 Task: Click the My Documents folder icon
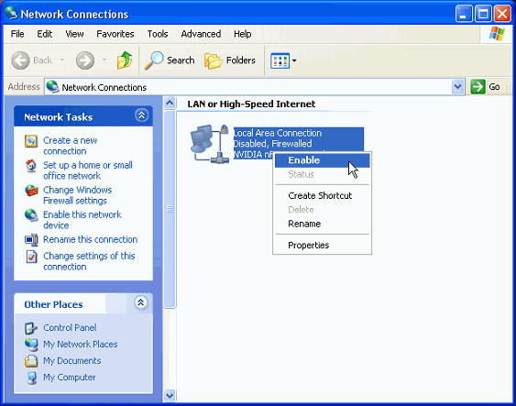tap(31, 361)
